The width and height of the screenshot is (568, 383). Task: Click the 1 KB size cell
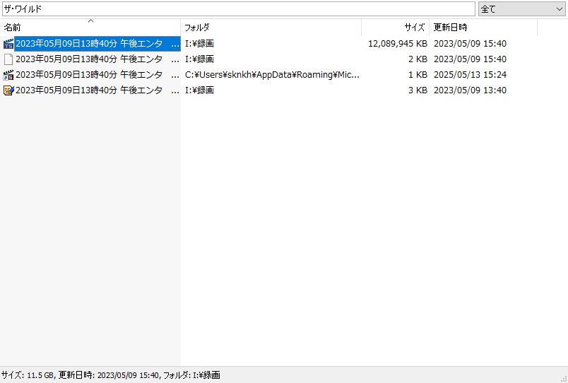(418, 75)
